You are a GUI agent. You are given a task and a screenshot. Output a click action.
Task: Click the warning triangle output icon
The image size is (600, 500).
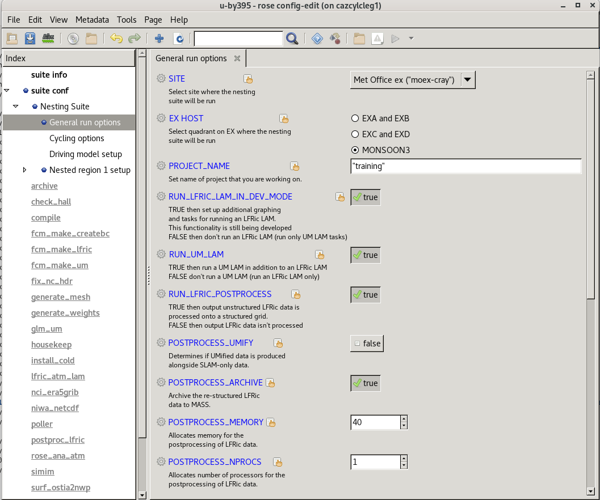click(x=377, y=39)
